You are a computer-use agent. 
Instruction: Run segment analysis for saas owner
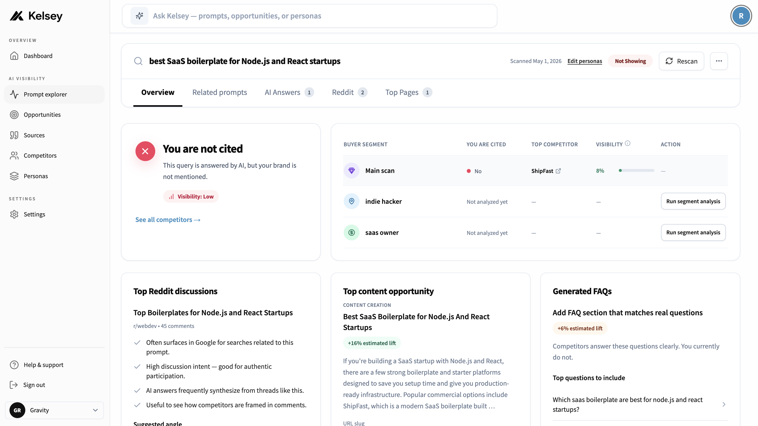[693, 233]
